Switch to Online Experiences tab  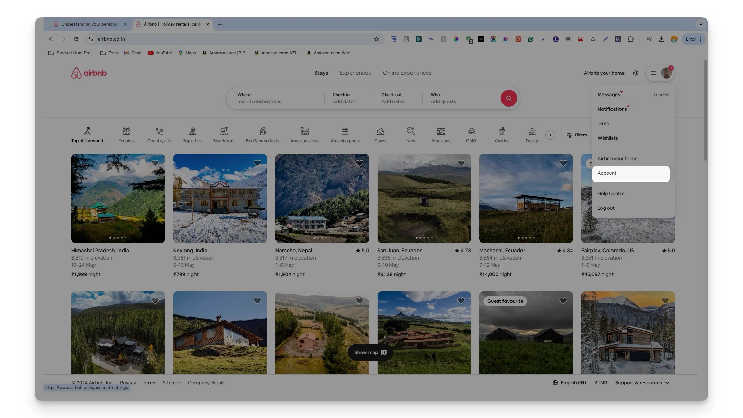point(407,73)
